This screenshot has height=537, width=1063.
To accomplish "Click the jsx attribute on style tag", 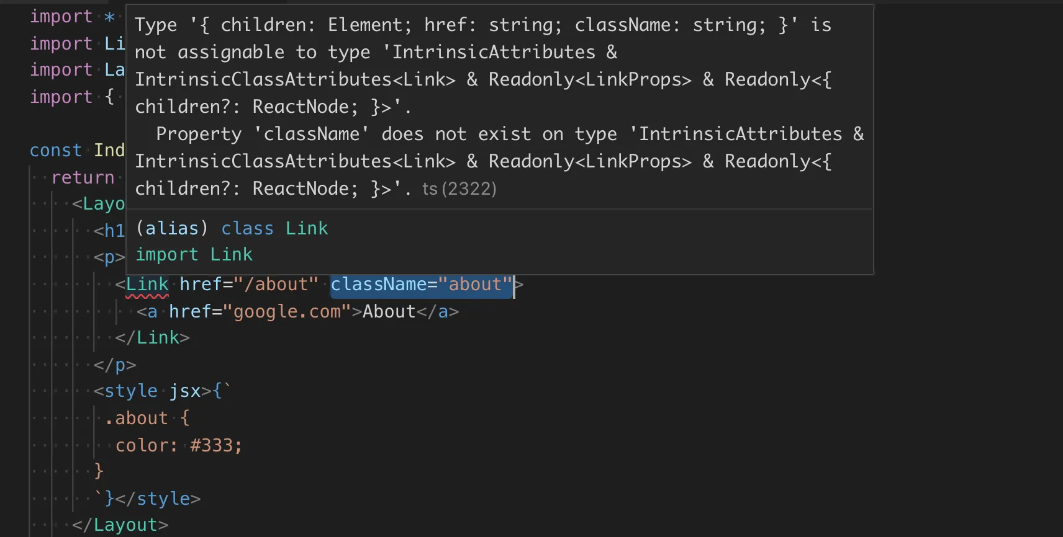I will 185,391.
